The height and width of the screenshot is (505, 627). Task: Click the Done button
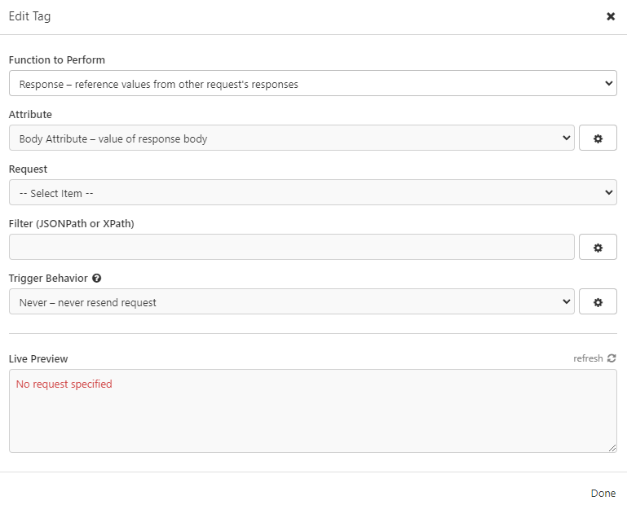tap(603, 493)
